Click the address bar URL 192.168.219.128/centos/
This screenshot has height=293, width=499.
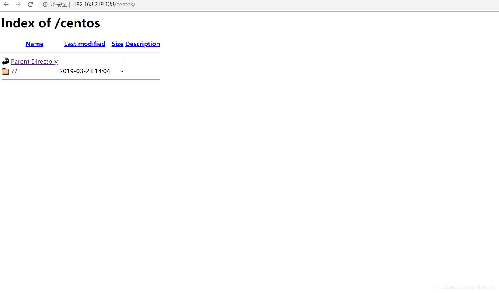coord(104,5)
